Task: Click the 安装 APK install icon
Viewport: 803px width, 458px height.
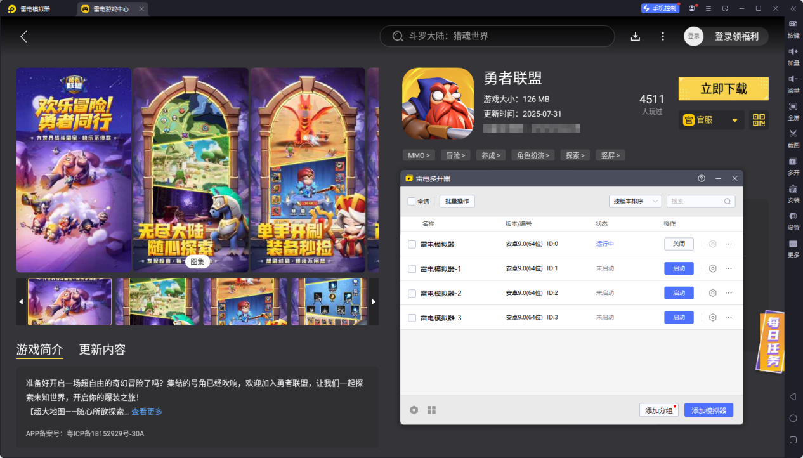Action: pyautogui.click(x=793, y=192)
